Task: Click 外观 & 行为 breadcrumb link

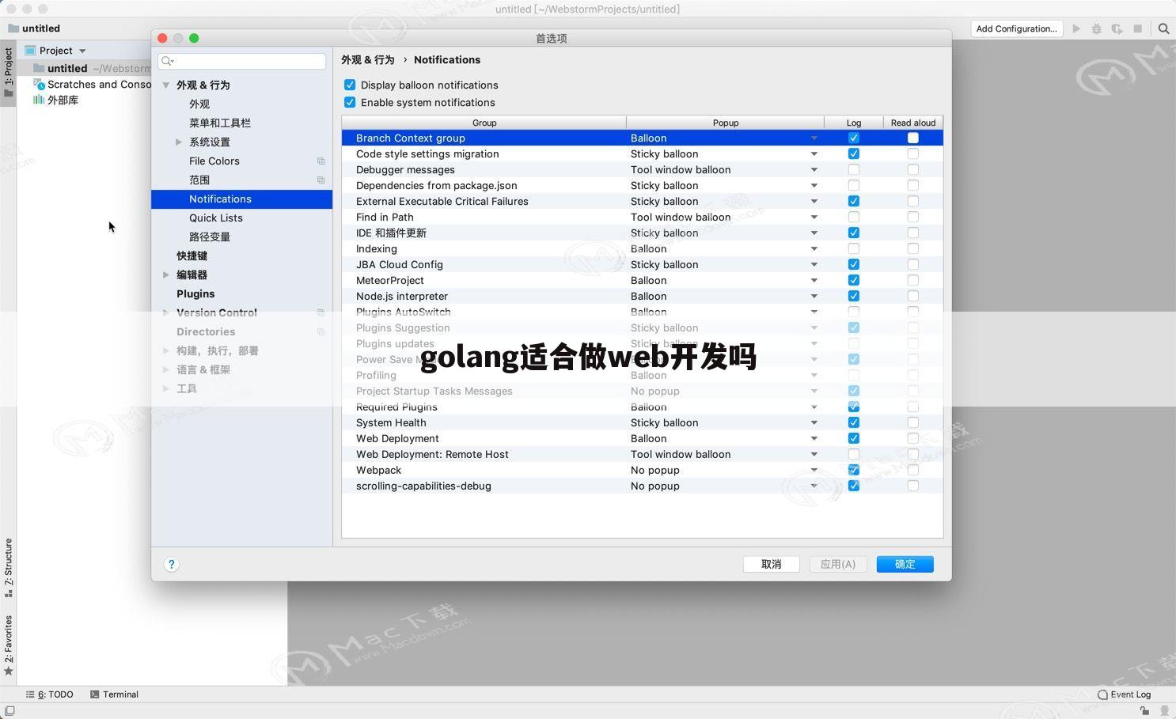Action: pyautogui.click(x=368, y=60)
